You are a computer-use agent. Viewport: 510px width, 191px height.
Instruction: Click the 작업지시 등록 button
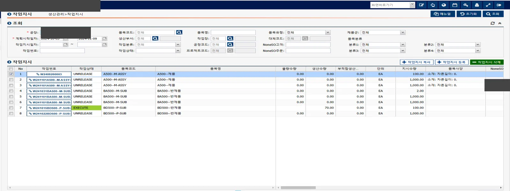point(452,62)
